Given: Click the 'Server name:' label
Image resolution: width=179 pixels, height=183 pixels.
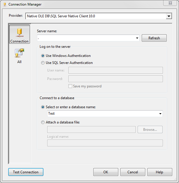Looking at the screenshot, I should 47,31.
